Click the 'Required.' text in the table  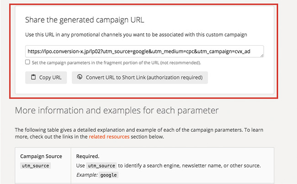[x=87, y=156]
